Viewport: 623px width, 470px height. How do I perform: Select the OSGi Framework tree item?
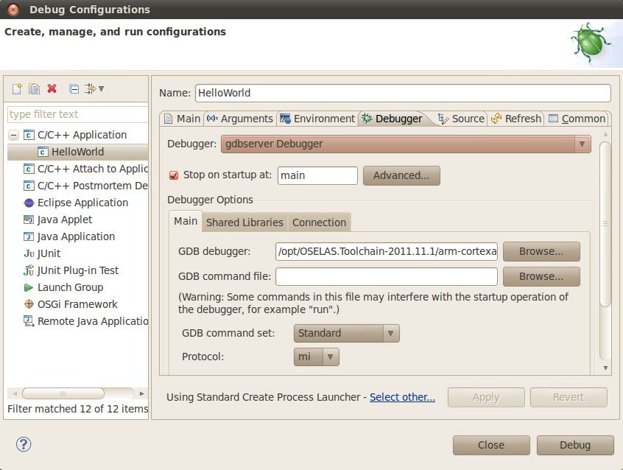[77, 304]
